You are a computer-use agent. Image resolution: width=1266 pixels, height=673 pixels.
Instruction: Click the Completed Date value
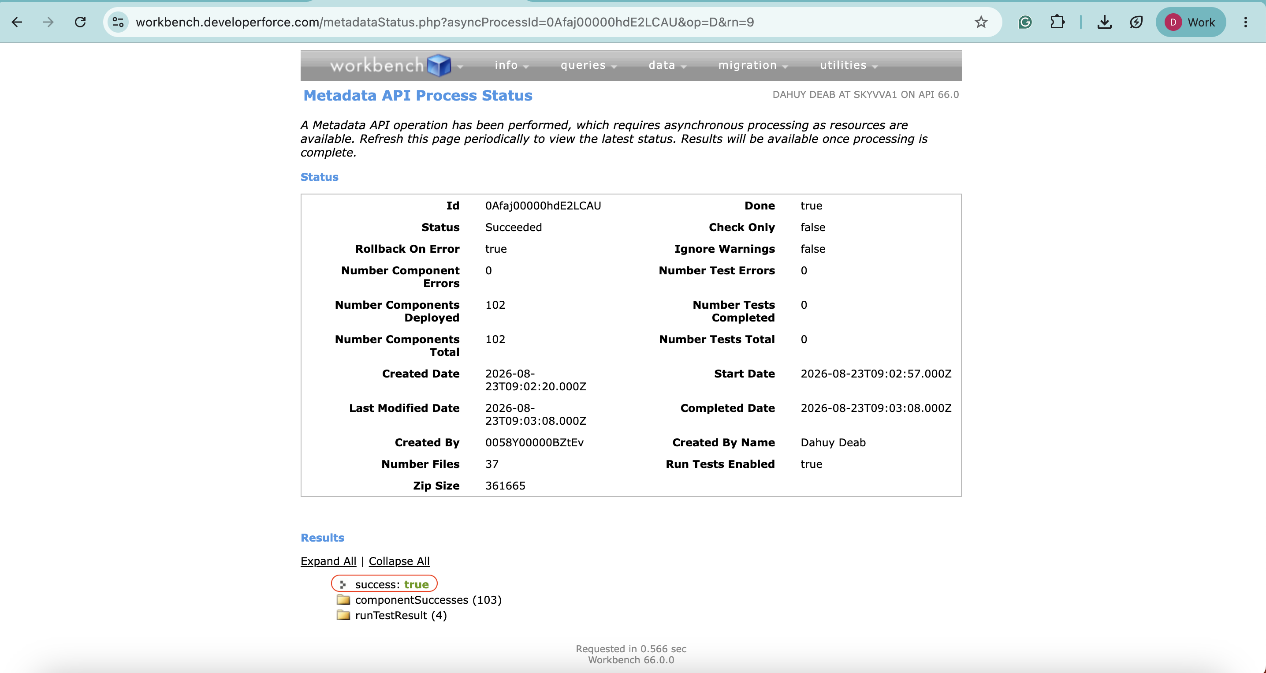[876, 408]
